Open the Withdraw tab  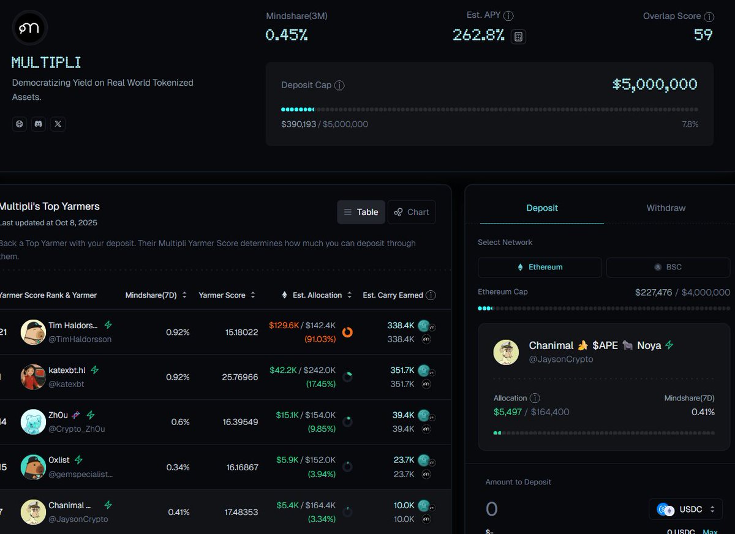click(666, 208)
